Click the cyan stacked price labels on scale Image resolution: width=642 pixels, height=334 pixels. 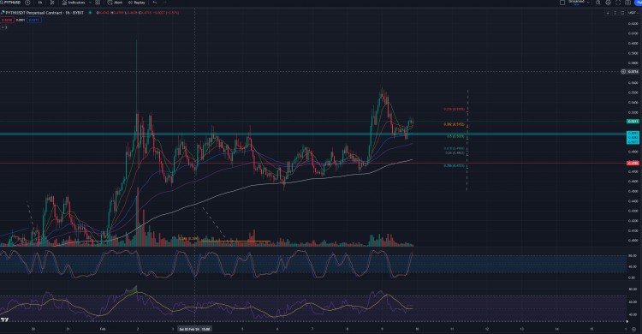tap(633, 137)
